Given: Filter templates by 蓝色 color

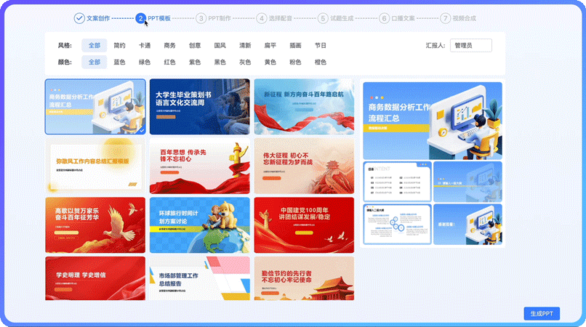Looking at the screenshot, I should [119, 62].
